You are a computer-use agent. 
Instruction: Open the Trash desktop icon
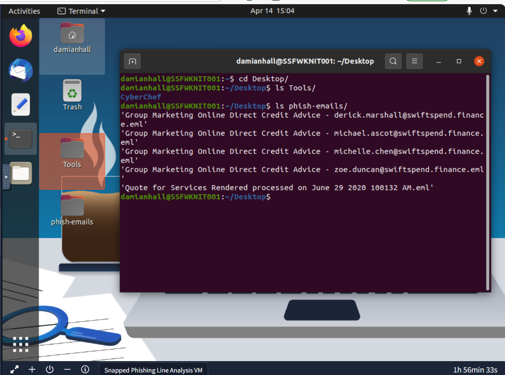click(72, 95)
